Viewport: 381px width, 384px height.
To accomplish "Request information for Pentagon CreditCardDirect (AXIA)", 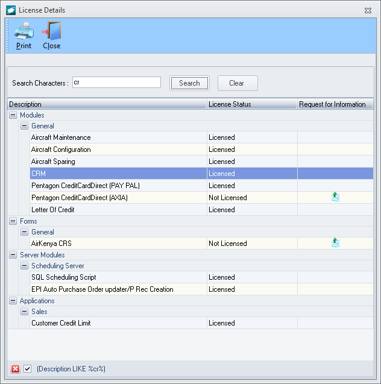I will click(335, 197).
